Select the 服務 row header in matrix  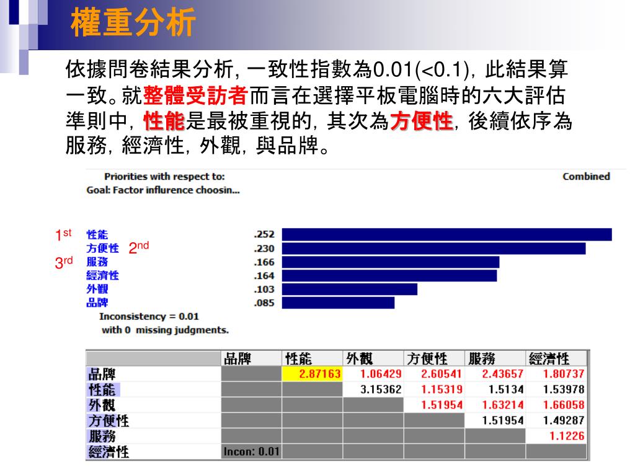[x=154, y=436]
